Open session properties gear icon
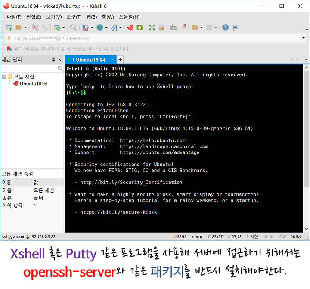 coord(57,28)
